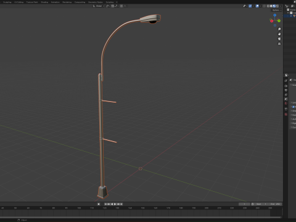Open the viewport shading options dropdown
Viewport: 296px width, 222px height.
280,6
